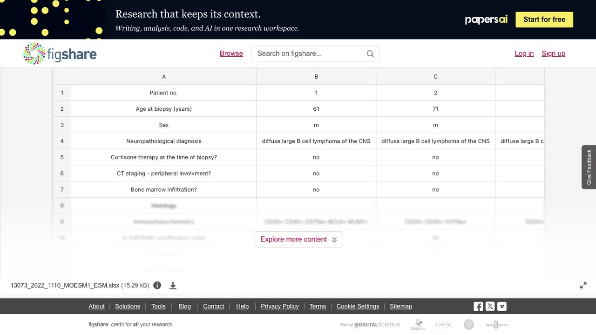Open the Give Feedback side tab
Screen dimensions: 596x335
click(589, 167)
